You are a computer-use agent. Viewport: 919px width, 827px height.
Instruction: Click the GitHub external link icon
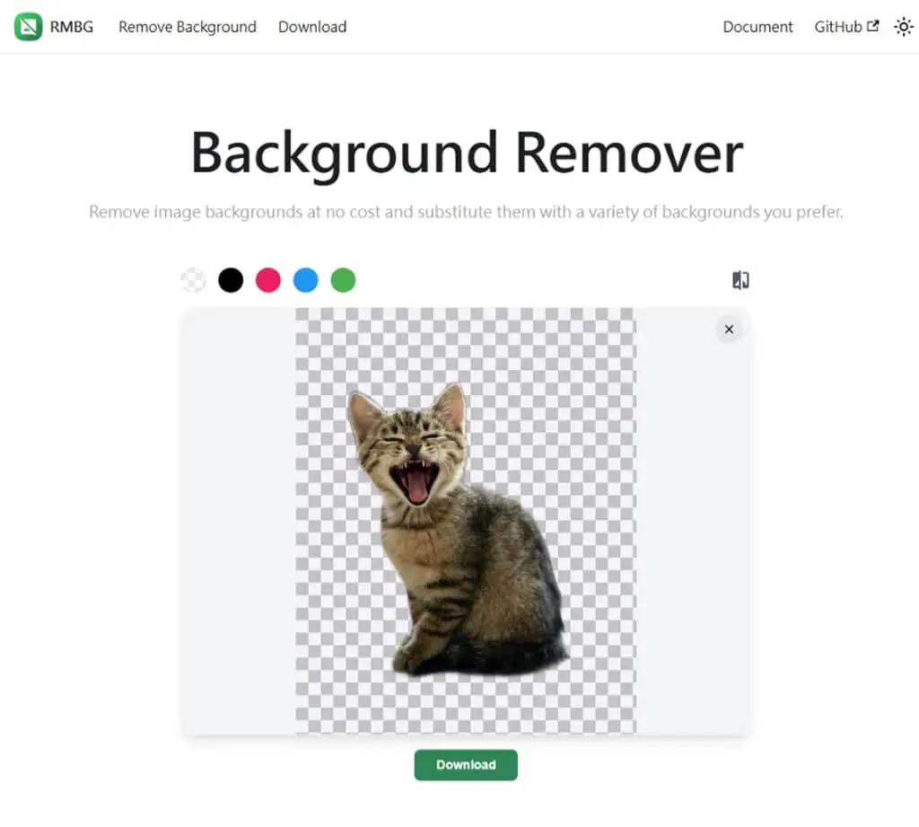point(872,26)
